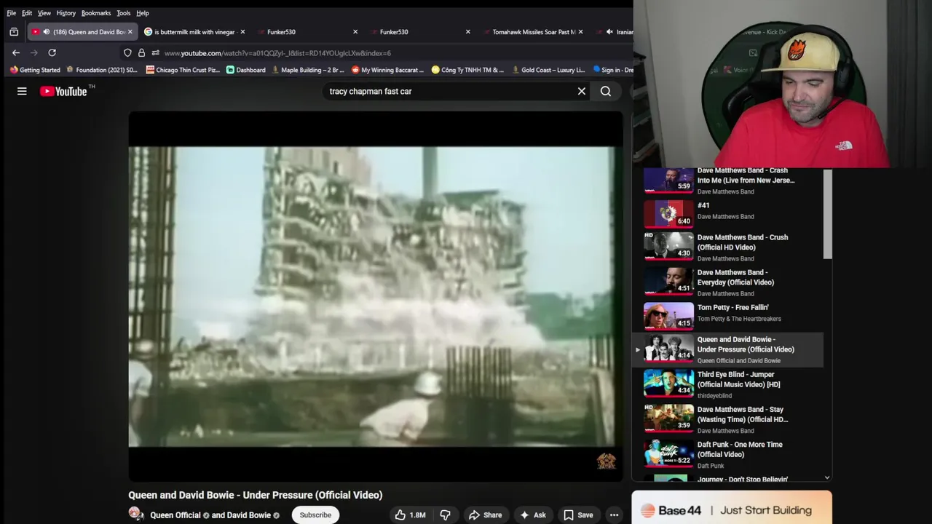Open the Base 44 advertisement banner
Image resolution: width=932 pixels, height=524 pixels.
click(x=732, y=508)
